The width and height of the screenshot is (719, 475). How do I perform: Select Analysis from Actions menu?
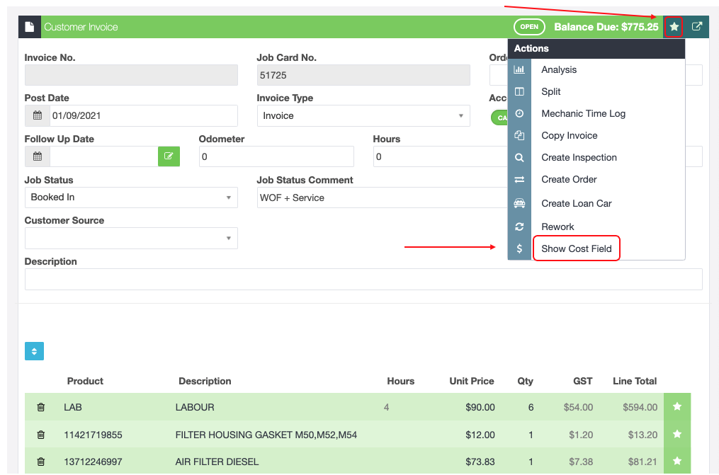pos(559,69)
